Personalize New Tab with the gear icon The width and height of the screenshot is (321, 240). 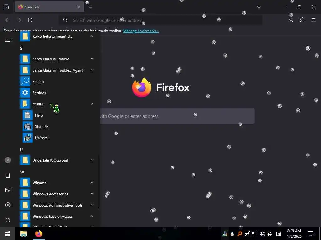[308, 48]
